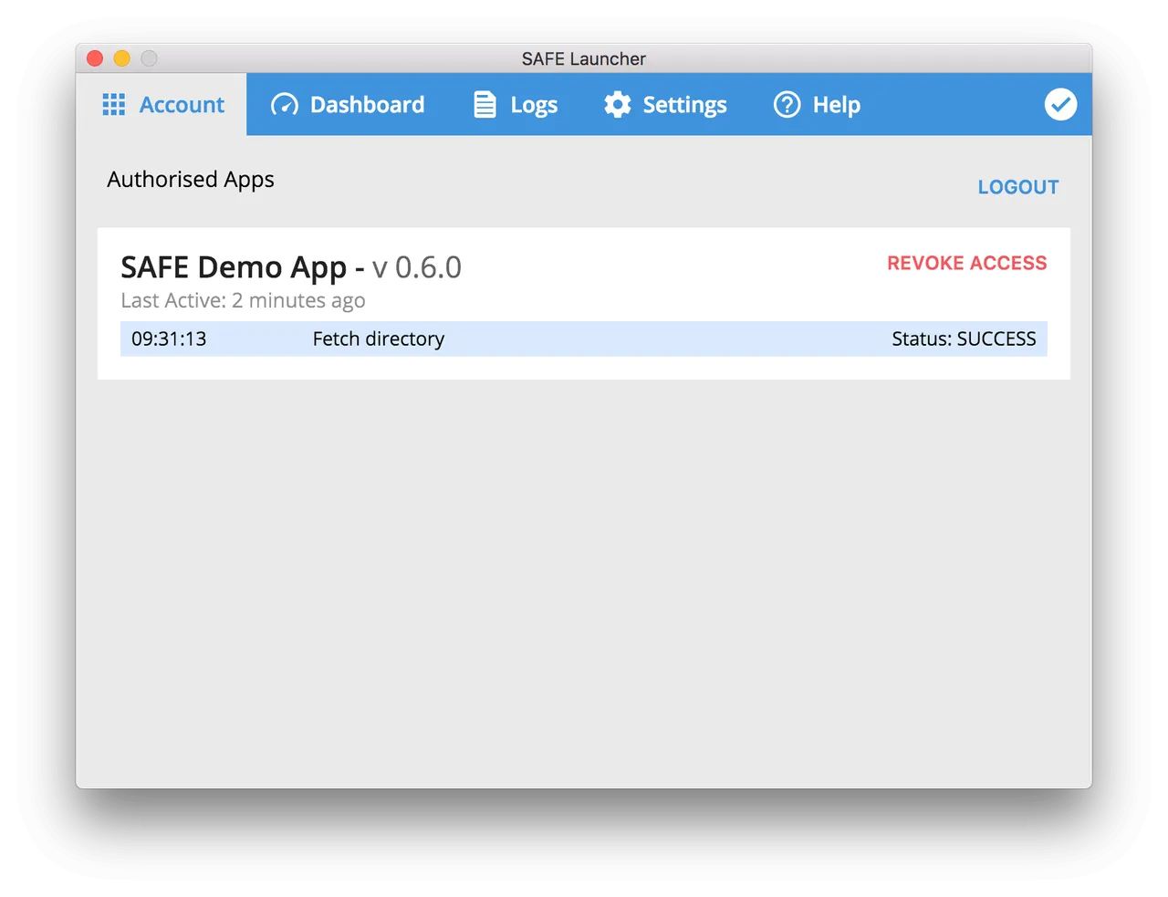Go to the Settings tab
The image size is (1168, 897).
coord(665,105)
